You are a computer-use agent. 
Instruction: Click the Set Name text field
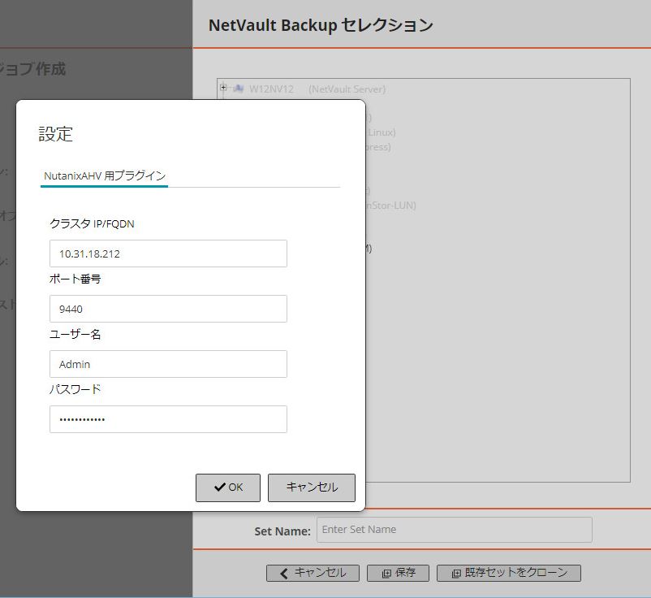(455, 530)
